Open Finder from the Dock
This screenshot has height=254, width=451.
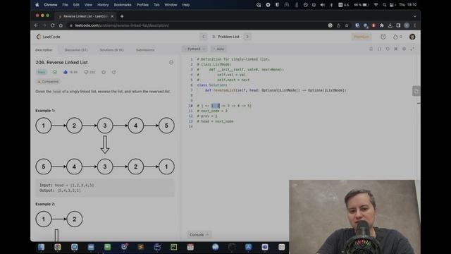point(41,247)
